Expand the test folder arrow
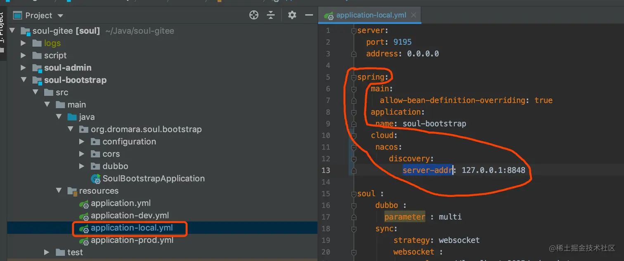624x261 pixels. (x=47, y=252)
